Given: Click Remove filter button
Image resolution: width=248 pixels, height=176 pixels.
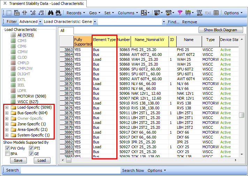Looking at the screenshot, I should coord(189,22).
